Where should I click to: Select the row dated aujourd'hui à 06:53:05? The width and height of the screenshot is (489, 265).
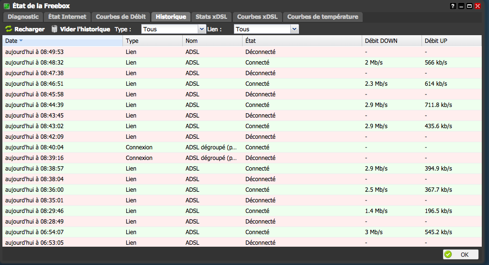point(242,242)
